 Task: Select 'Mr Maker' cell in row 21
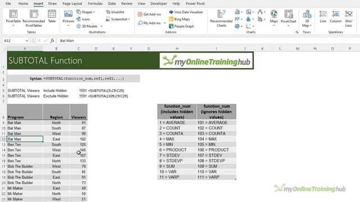25,189
